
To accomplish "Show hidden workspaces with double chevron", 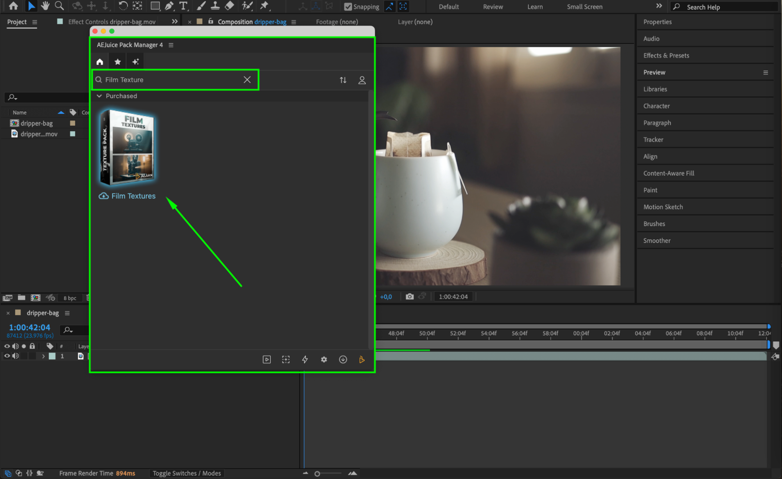I will 659,6.
